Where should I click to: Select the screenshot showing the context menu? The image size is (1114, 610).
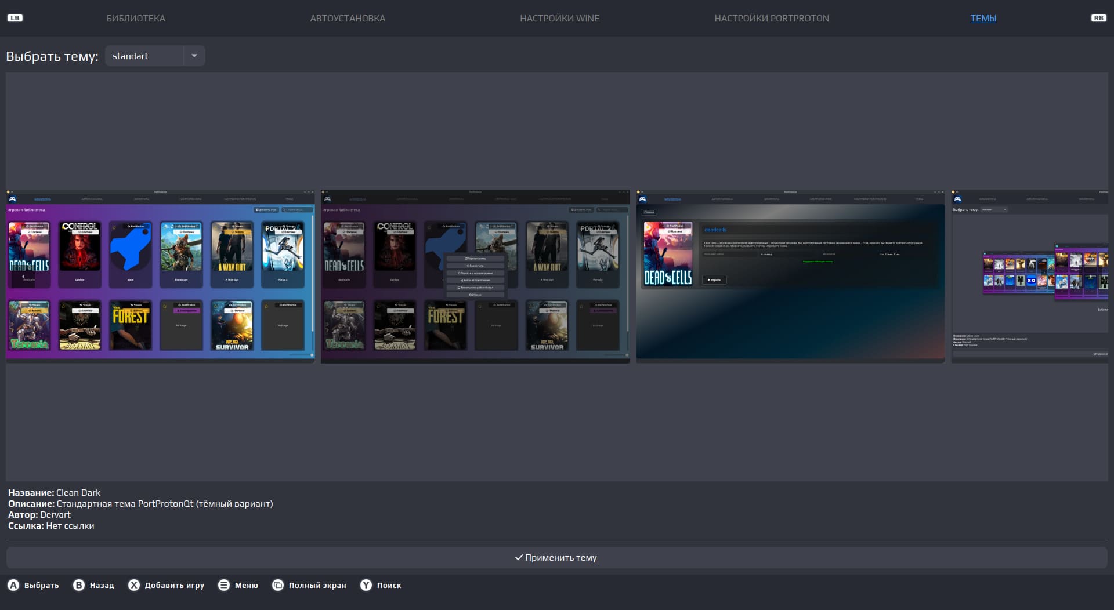(475, 277)
